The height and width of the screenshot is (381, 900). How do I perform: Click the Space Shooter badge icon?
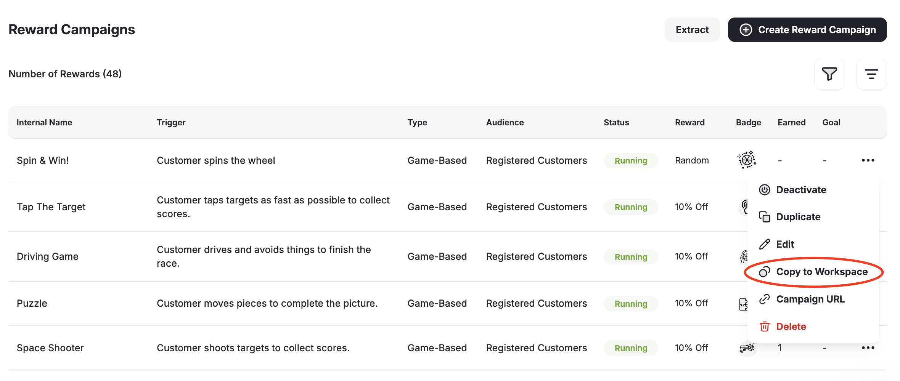747,347
